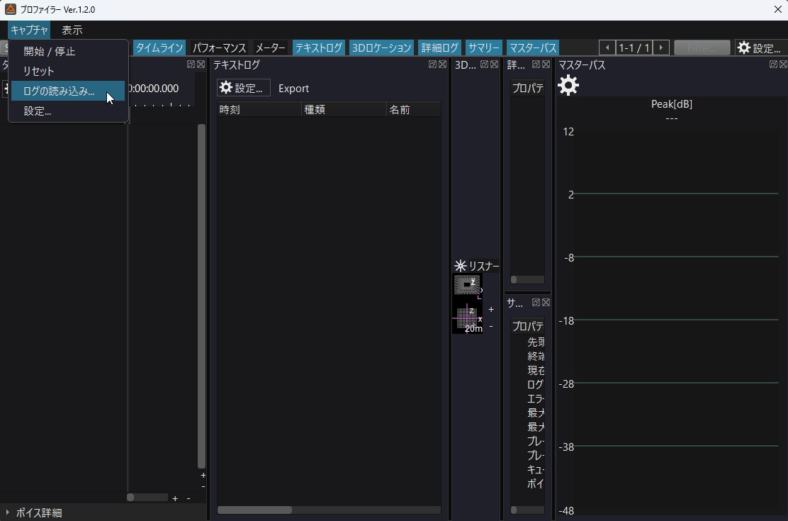Toggle the タイムライン panel button

[159, 47]
